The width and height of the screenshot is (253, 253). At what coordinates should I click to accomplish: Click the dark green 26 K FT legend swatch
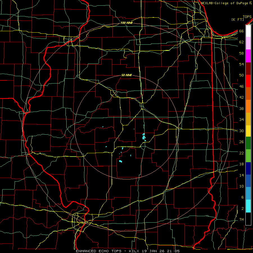pyautogui.click(x=248, y=143)
